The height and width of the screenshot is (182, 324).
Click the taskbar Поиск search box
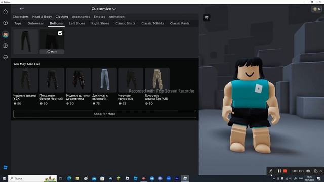(32, 178)
